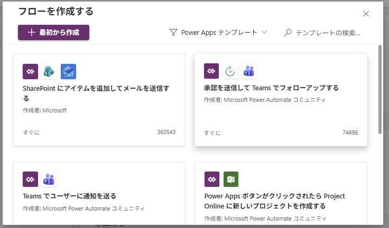Click the vertical scrollbar of the template list
Image resolution: width=389 pixels, height=228 pixels.
coord(380,90)
